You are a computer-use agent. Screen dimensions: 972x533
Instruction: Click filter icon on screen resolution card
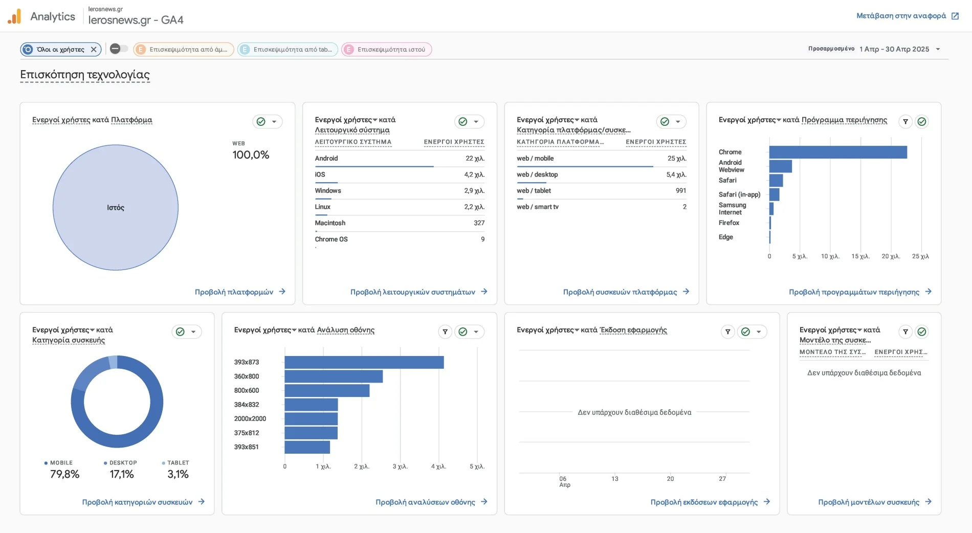pos(445,332)
